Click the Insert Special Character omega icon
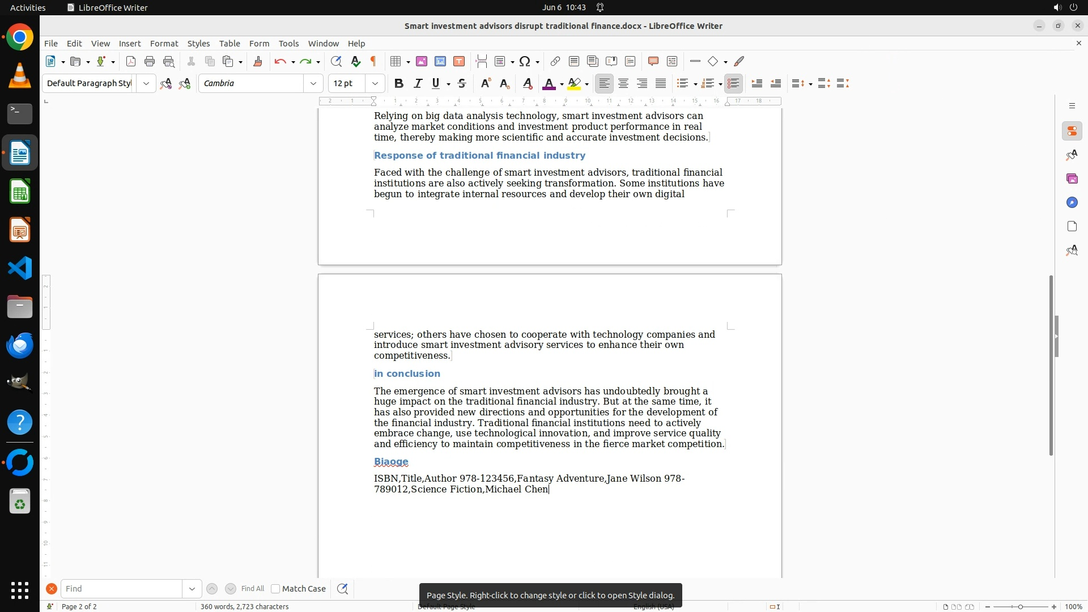 525,62
